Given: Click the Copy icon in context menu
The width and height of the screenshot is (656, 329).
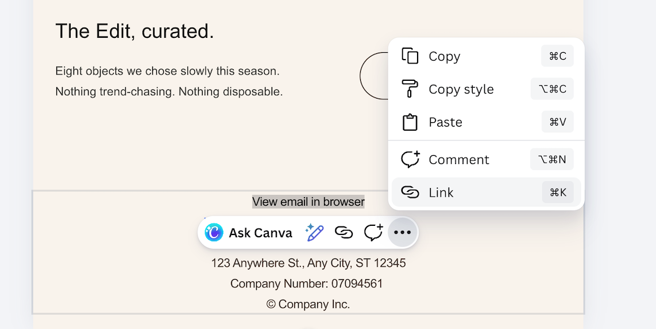Looking at the screenshot, I should tap(410, 56).
